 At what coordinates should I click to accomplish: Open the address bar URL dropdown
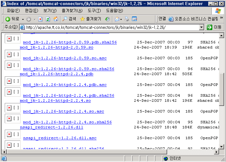pos(202,27)
